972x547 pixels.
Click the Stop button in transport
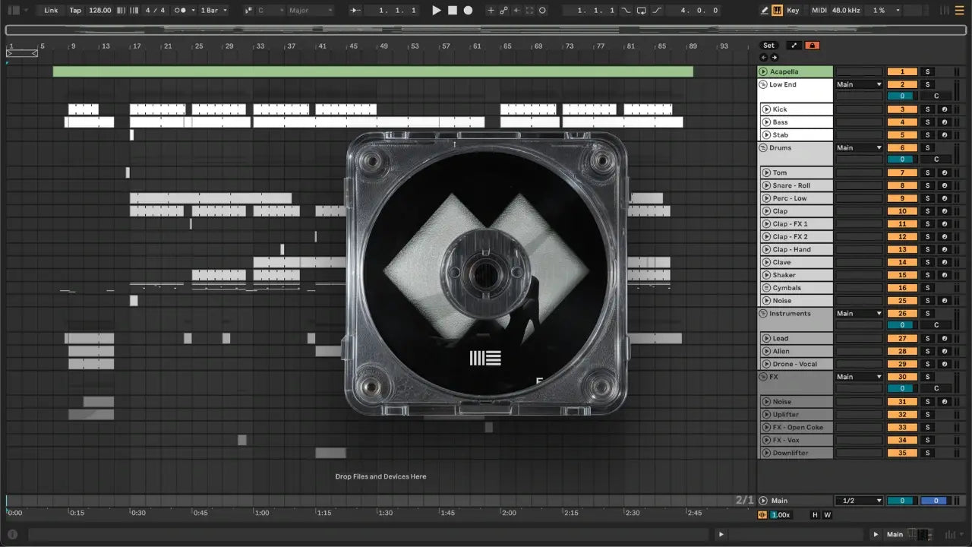(x=453, y=11)
